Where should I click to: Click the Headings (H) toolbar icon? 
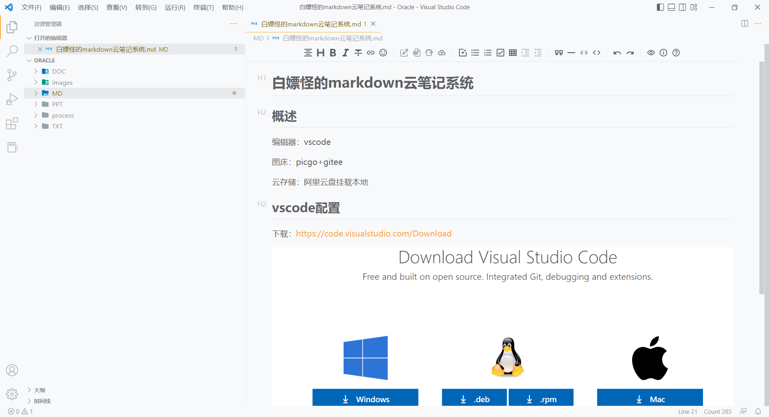[x=320, y=53]
